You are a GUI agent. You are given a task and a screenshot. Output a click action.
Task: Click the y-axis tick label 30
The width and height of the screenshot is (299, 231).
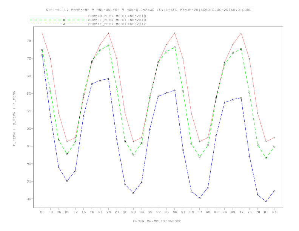pos(29,199)
